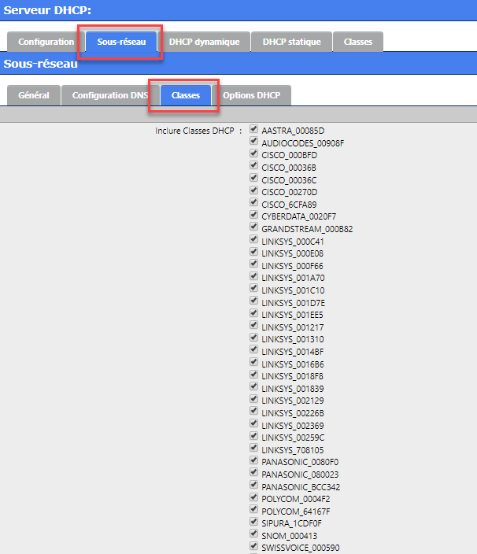The width and height of the screenshot is (477, 554).
Task: Toggle LINKSYS_002129 checkbox
Action: click(253, 398)
